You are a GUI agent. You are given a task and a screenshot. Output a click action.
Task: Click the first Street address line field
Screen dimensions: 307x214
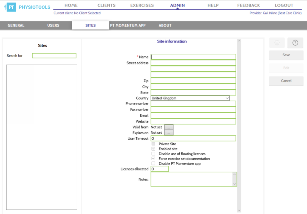pos(193,63)
